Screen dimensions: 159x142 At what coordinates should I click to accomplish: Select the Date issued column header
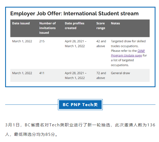click(x=21, y=23)
